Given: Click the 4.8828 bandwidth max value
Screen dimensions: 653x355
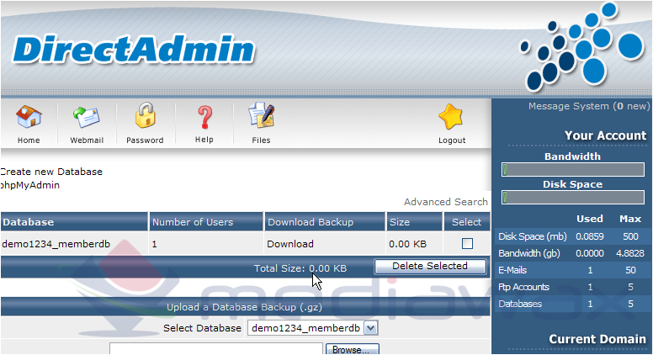Looking at the screenshot, I should point(630,253).
